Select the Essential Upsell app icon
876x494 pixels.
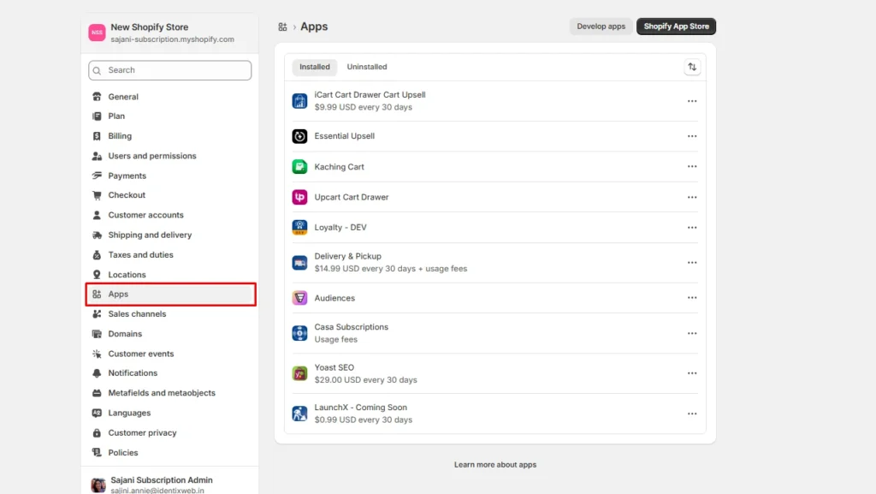point(299,135)
